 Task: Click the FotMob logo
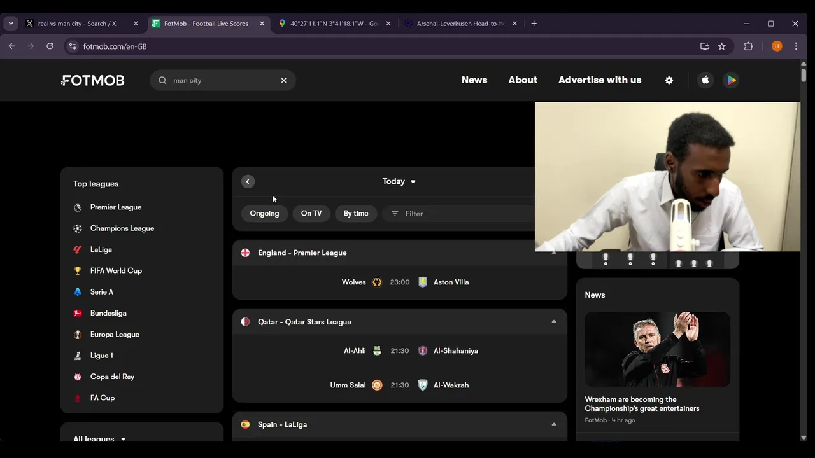pos(93,80)
